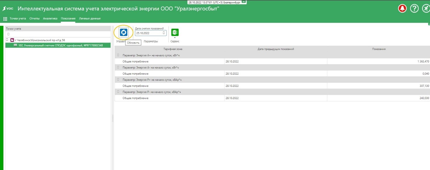Open the Личные данные tab

(90, 19)
